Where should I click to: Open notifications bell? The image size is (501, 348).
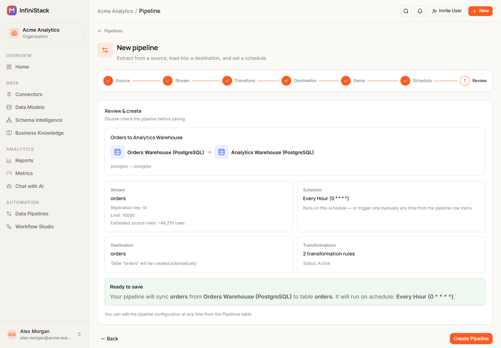[420, 11]
